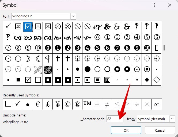Choose the italic 'et' ligature symbol

pyautogui.click(x=97, y=27)
